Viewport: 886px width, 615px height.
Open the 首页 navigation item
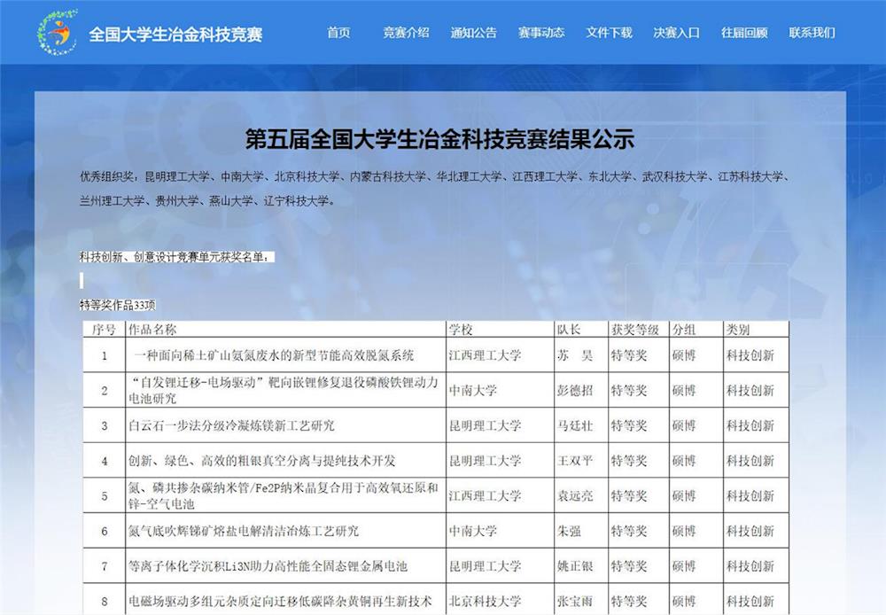pyautogui.click(x=338, y=33)
